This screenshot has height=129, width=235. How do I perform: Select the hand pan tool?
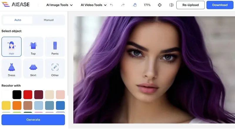[x=135, y=5]
